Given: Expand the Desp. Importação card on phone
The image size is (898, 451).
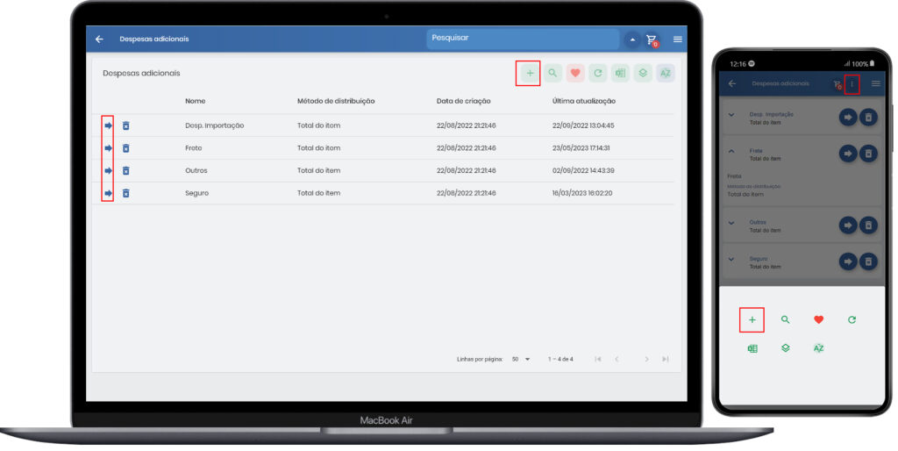Looking at the screenshot, I should 731,115.
